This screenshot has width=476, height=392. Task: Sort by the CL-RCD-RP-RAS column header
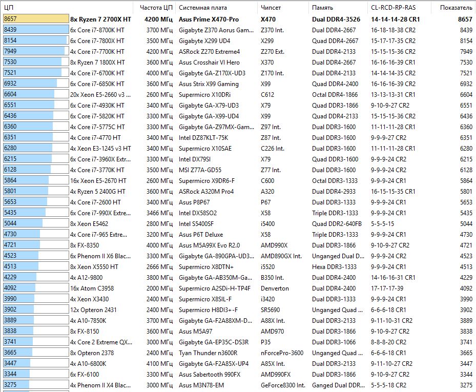click(x=400, y=8)
